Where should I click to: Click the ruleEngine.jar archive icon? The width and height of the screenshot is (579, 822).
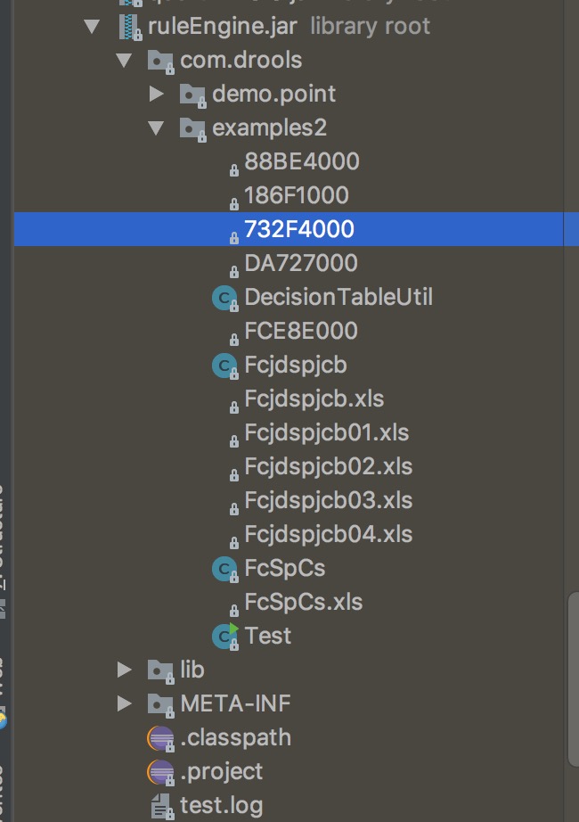tap(128, 26)
